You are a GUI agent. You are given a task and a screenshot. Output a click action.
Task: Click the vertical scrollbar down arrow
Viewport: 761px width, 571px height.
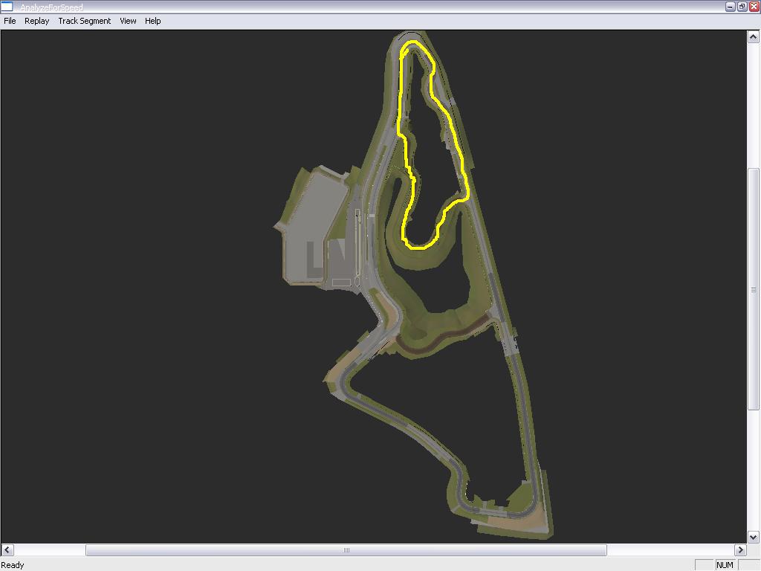tap(754, 537)
